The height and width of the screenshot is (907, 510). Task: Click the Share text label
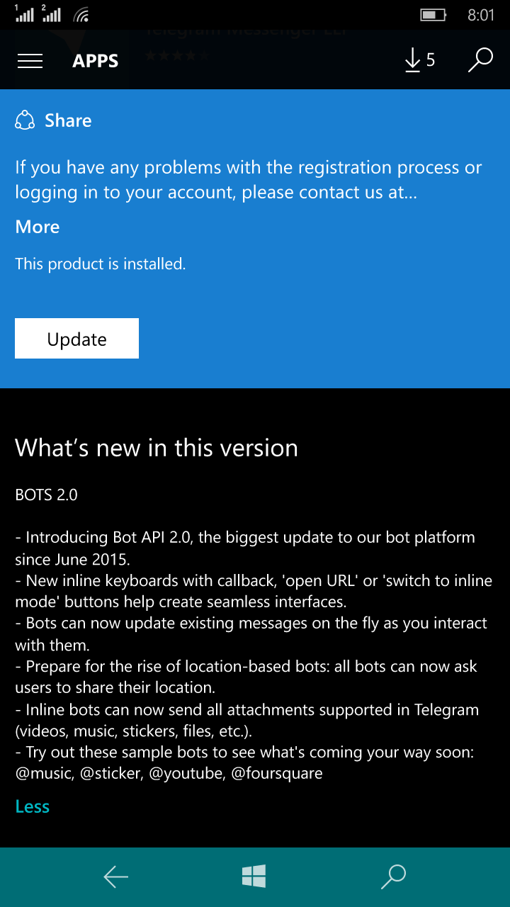click(68, 120)
